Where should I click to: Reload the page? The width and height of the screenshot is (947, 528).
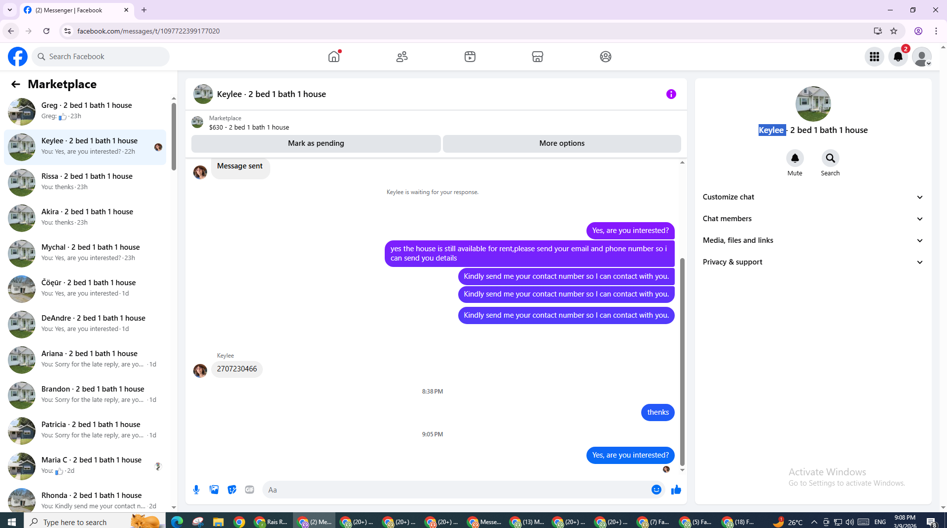coord(46,31)
